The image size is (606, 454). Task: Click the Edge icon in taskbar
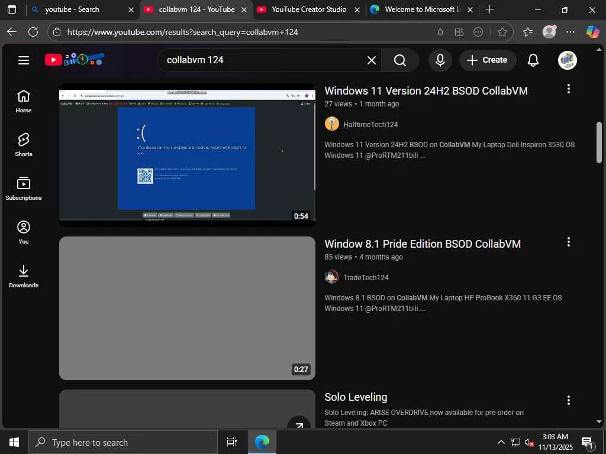262,442
